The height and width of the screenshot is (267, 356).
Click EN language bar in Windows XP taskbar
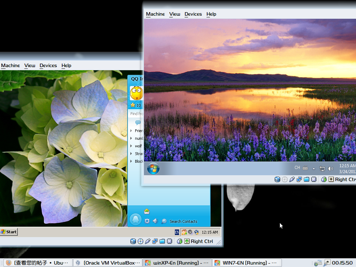point(177,232)
